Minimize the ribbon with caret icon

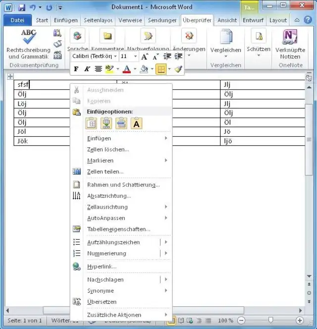297,20
